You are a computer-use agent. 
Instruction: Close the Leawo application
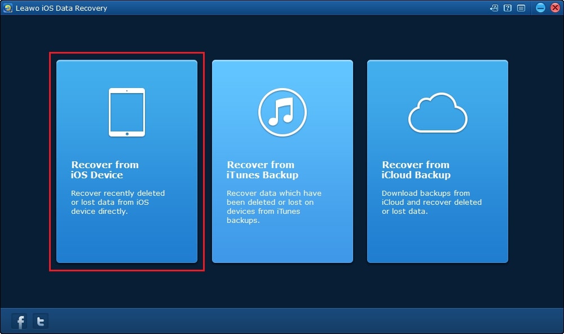(x=556, y=8)
